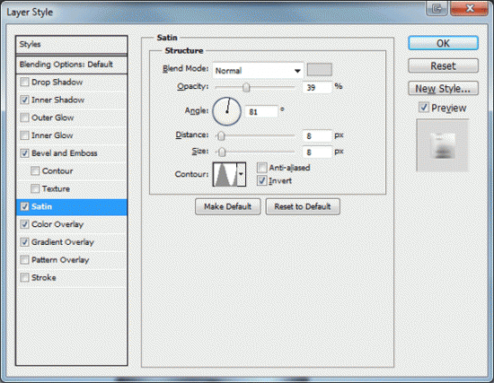Screen dimensions: 494x383
Task: Expand the Contour picker arrow
Action: tap(242, 174)
